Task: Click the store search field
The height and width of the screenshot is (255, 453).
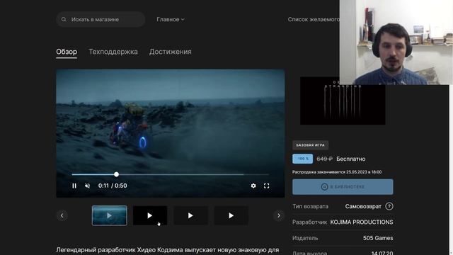Action: tap(101, 19)
